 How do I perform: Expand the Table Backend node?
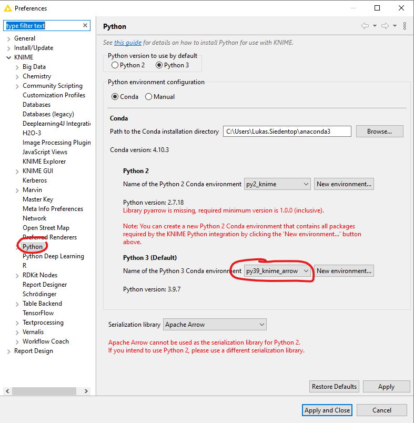(17, 304)
